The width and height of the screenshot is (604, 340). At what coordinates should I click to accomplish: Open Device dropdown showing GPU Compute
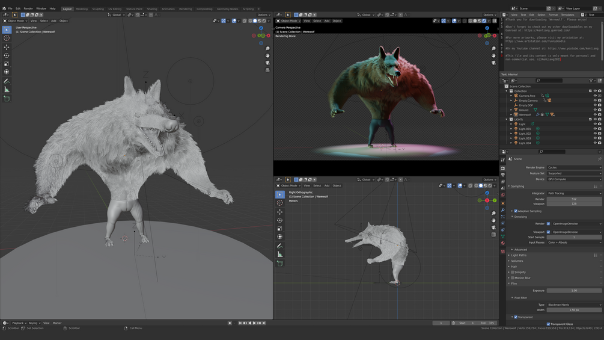pos(574,179)
